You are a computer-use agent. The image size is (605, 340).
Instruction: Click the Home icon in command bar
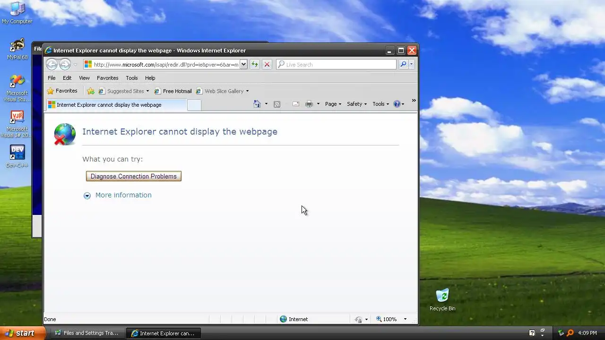coord(257,104)
